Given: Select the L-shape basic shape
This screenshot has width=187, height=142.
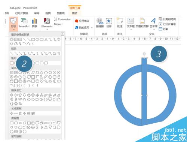Looking at the screenshot, I should (42, 77).
